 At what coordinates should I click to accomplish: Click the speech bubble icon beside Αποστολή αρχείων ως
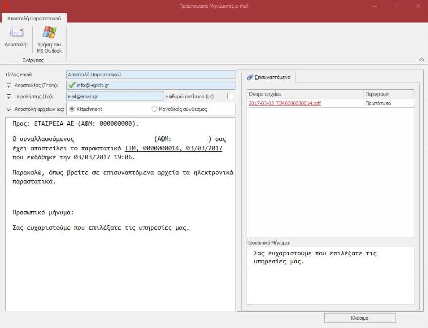click(9, 109)
